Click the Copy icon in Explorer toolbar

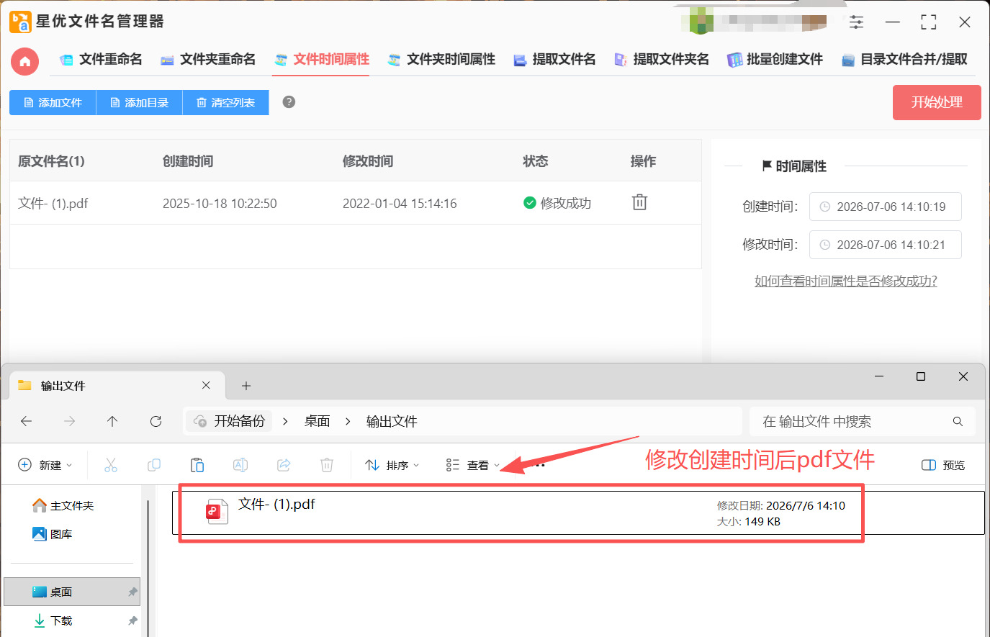click(154, 465)
